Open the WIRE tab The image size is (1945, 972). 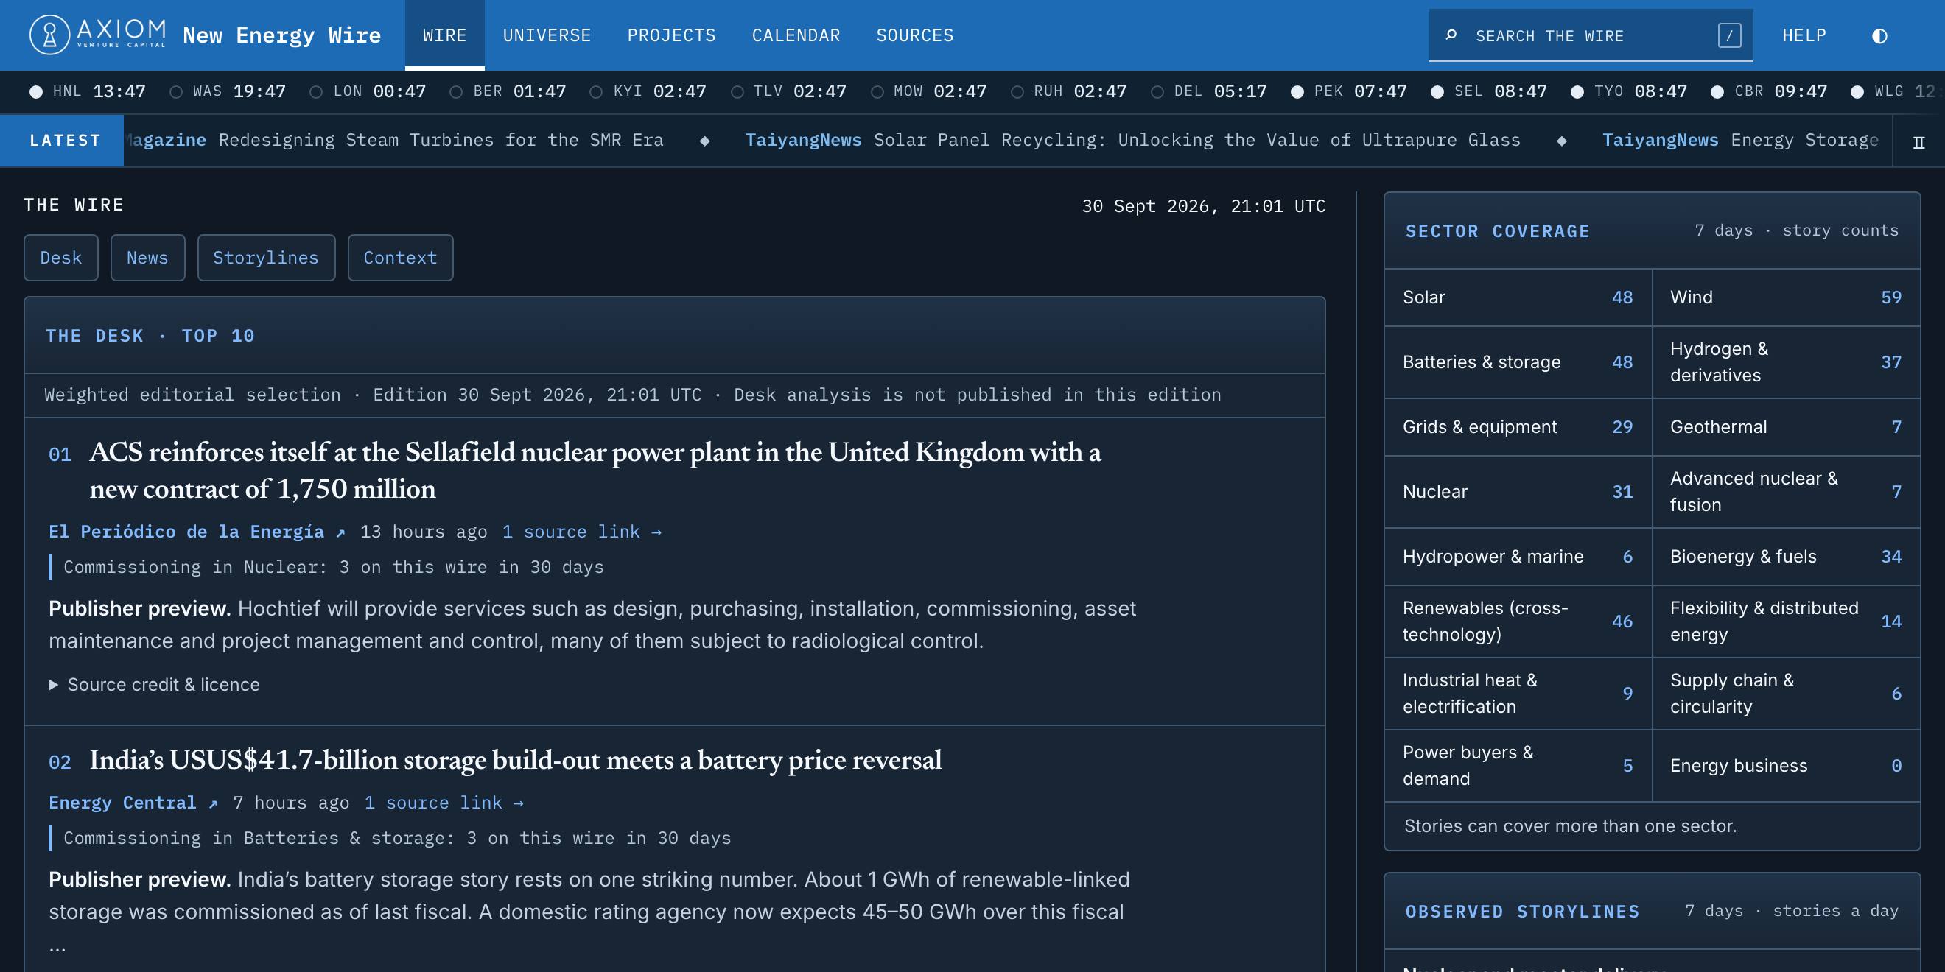(x=445, y=35)
